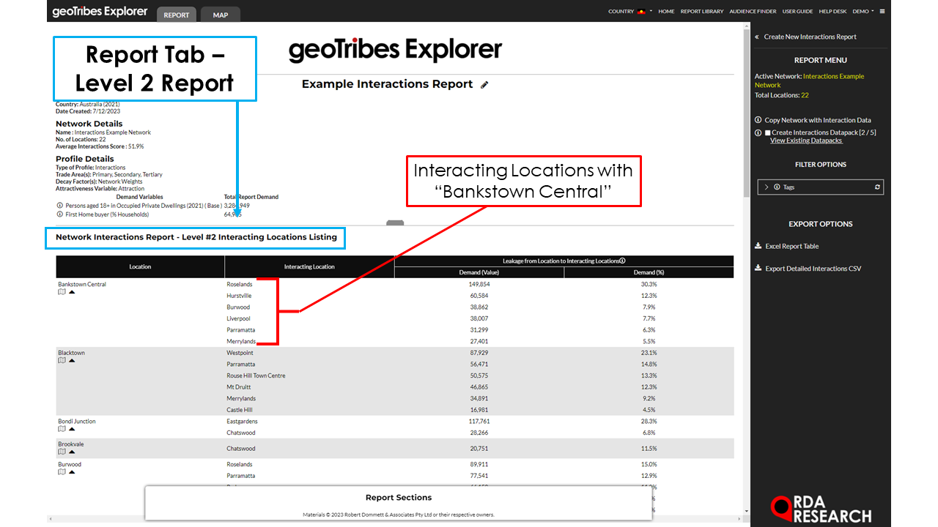The width and height of the screenshot is (938, 527).
Task: Go to HOME in top navigation
Action: click(x=666, y=12)
